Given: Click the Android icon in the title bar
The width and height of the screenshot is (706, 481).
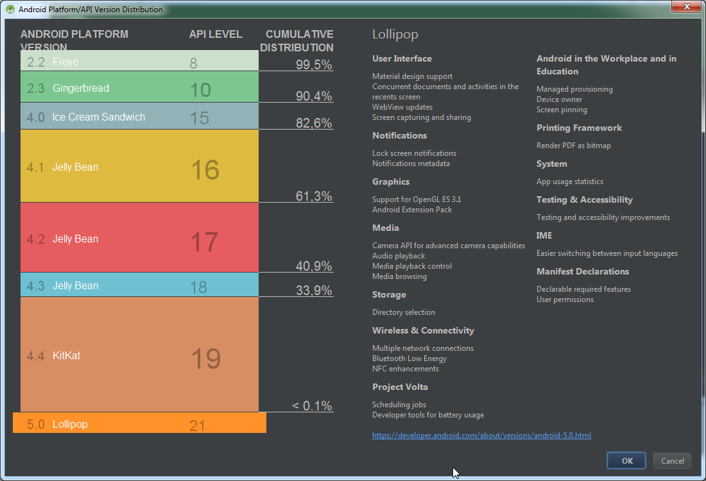Looking at the screenshot, I should coord(10,9).
